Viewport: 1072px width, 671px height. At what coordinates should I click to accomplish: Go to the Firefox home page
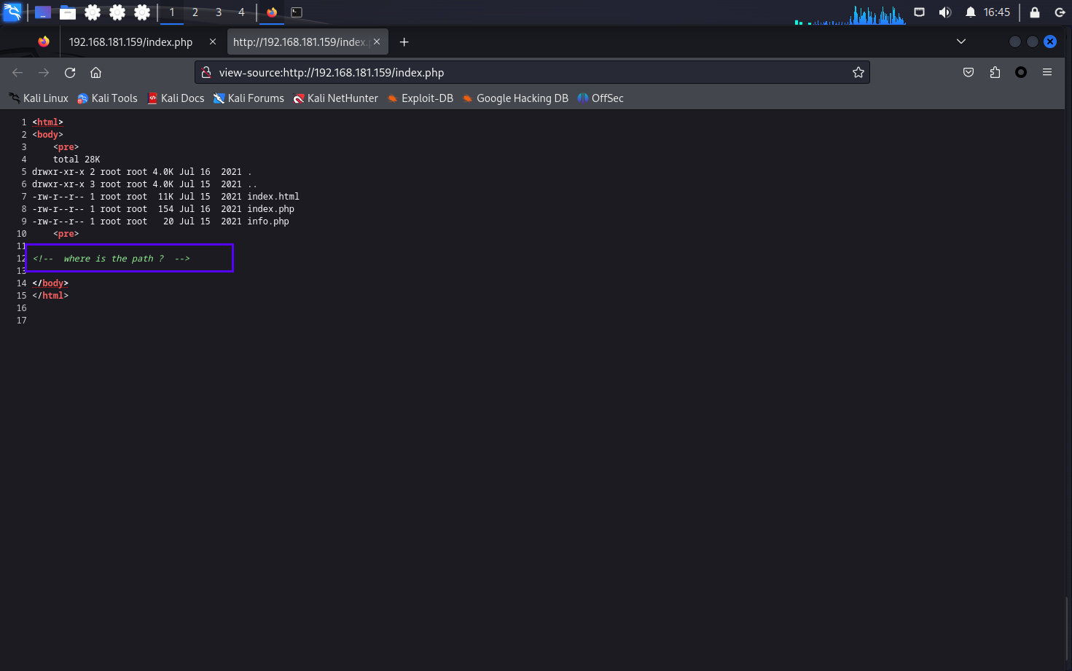95,72
